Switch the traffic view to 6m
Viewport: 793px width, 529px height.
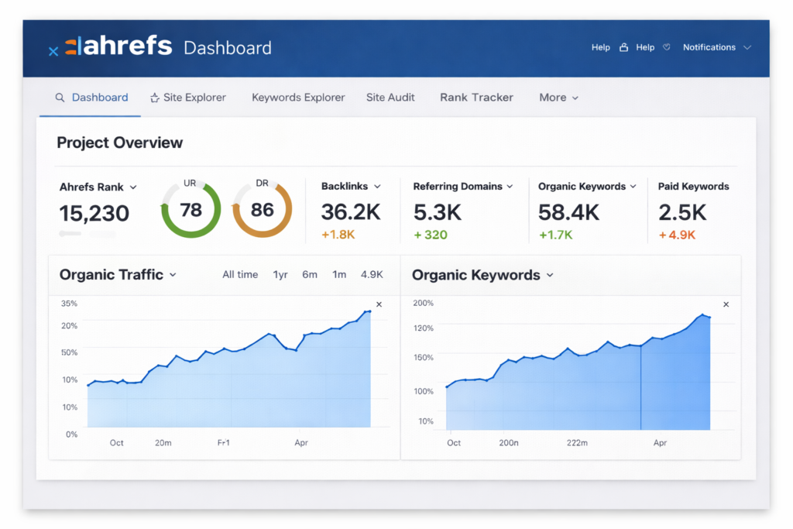pyautogui.click(x=310, y=274)
